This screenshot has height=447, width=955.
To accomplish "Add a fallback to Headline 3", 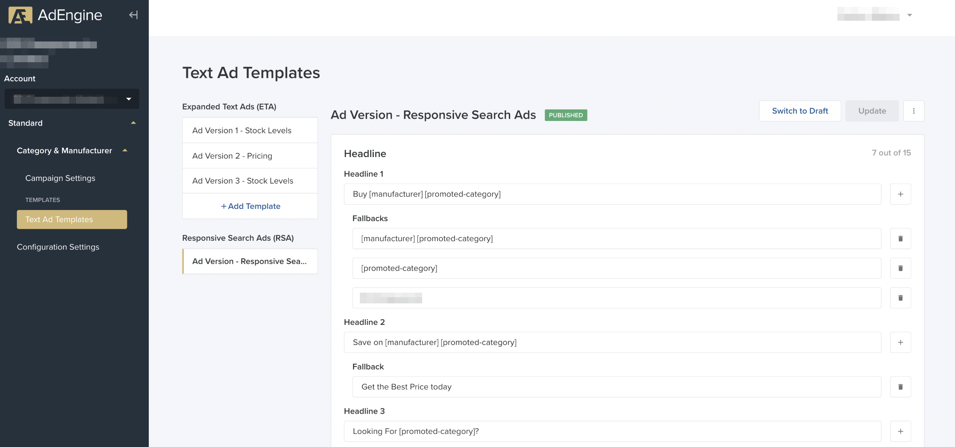I will click(x=900, y=431).
